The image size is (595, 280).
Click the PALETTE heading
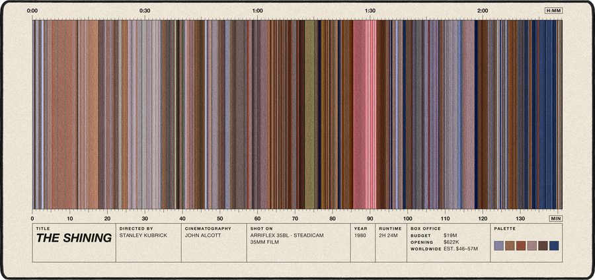[504, 229]
